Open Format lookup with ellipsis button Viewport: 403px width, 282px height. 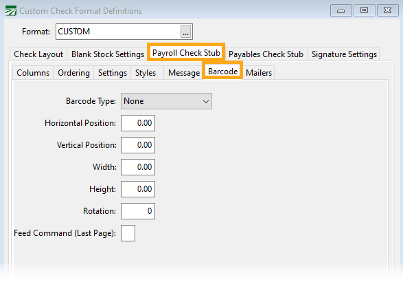(185, 32)
